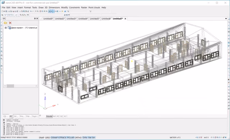Switch to the Untitled4 document tab
This screenshot has width=230, height=140.
pyautogui.click(x=83, y=19)
